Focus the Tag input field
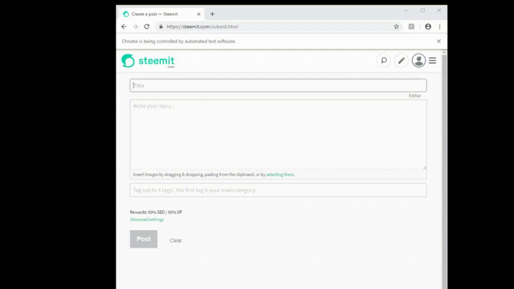 tap(278, 190)
